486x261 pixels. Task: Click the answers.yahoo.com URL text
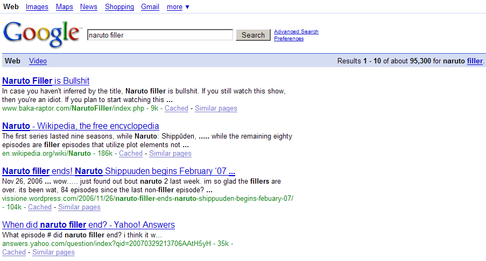tap(107, 244)
